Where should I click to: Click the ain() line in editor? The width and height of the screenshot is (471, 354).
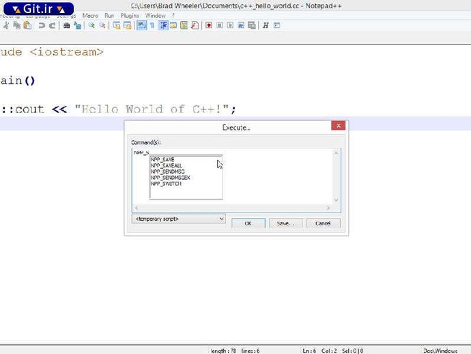pos(18,81)
